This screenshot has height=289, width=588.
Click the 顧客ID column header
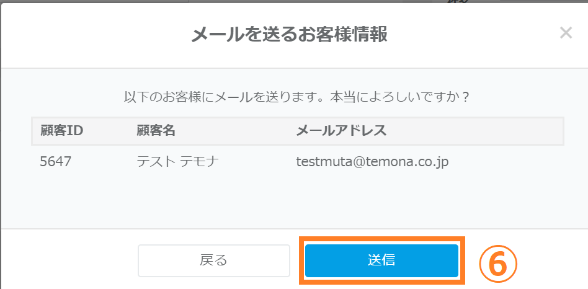click(x=61, y=131)
